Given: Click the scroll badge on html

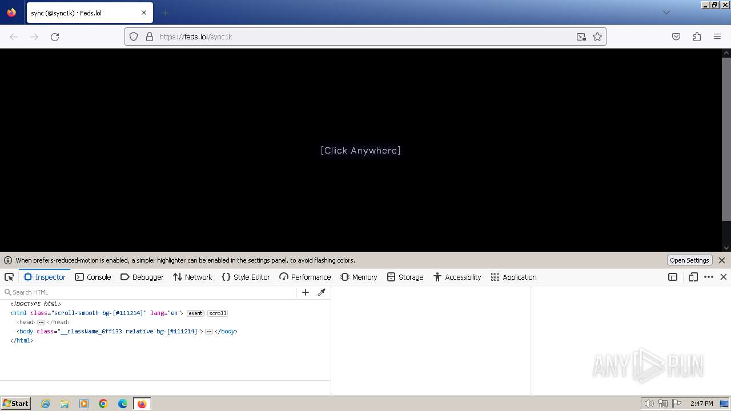Looking at the screenshot, I should pos(218,313).
